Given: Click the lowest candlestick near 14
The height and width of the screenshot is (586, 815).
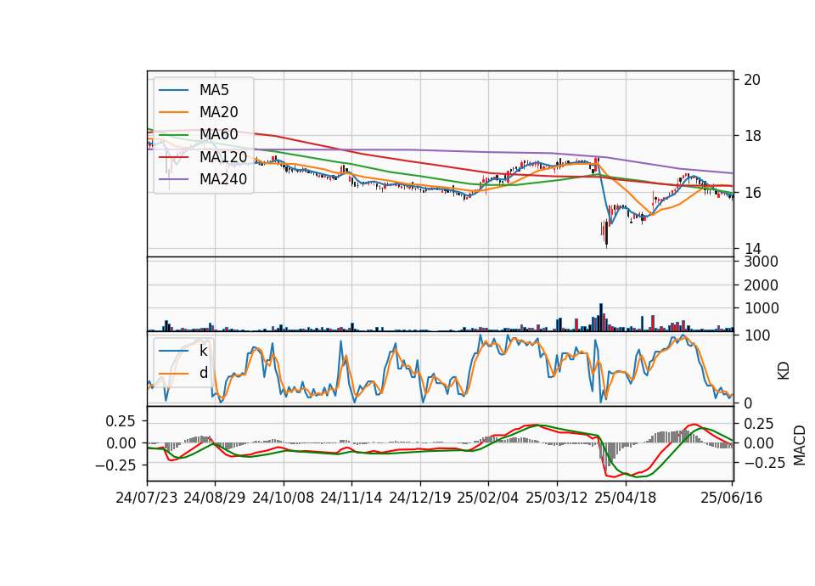Looking at the screenshot, I should click(x=606, y=234).
